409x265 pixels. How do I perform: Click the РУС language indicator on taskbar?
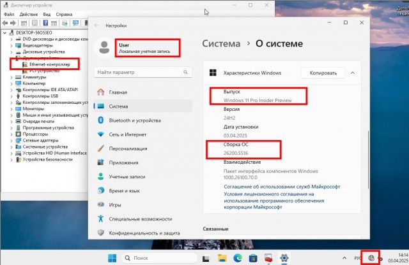click(x=358, y=258)
